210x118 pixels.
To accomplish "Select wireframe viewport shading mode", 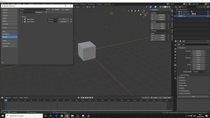I will pos(163,7).
